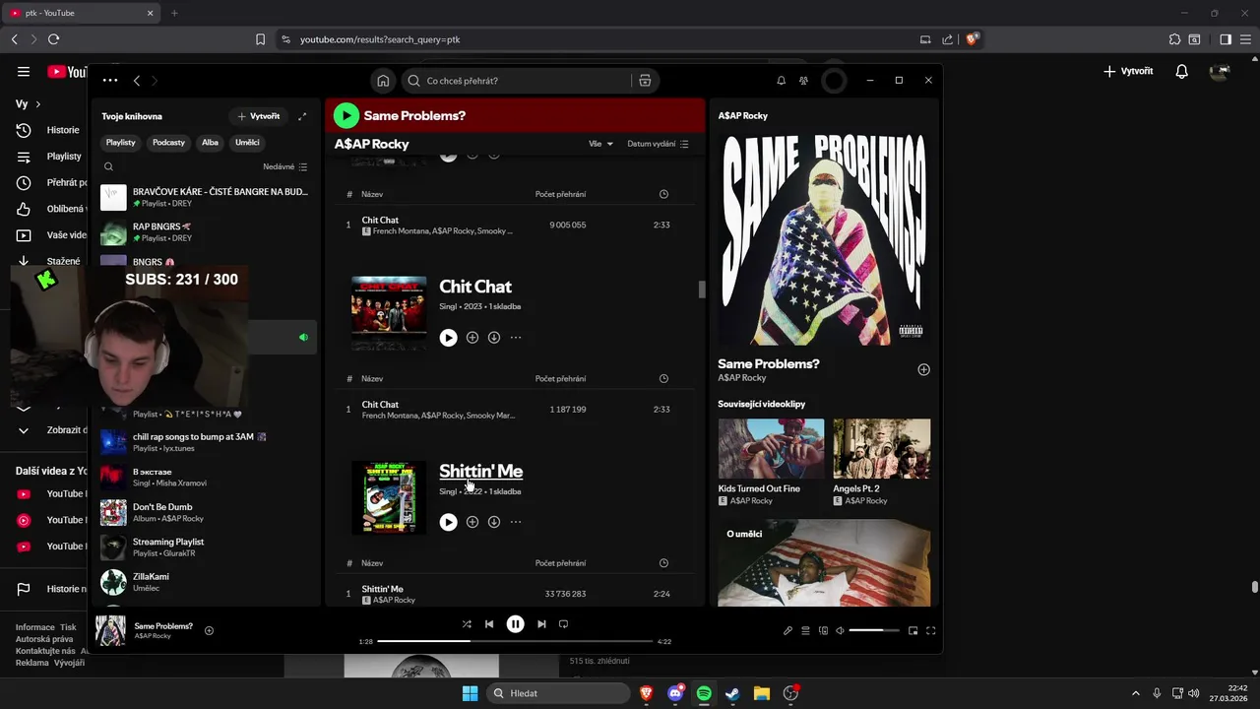This screenshot has height=709, width=1260.
Task: Filter library by Playlisty
Action: [121, 143]
